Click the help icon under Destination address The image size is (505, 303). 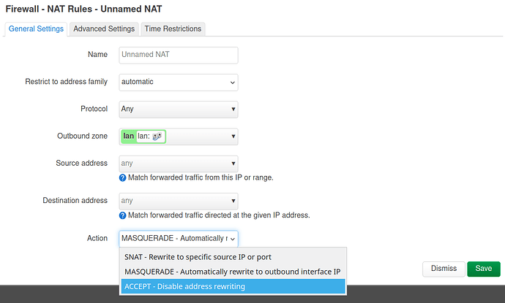point(122,215)
